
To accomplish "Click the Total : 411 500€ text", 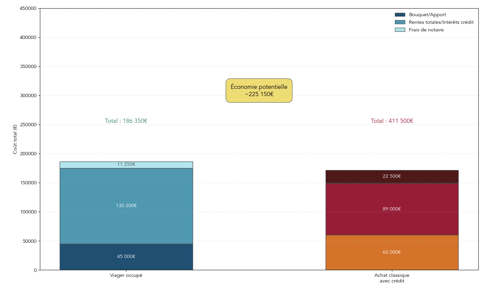I will (392, 121).
